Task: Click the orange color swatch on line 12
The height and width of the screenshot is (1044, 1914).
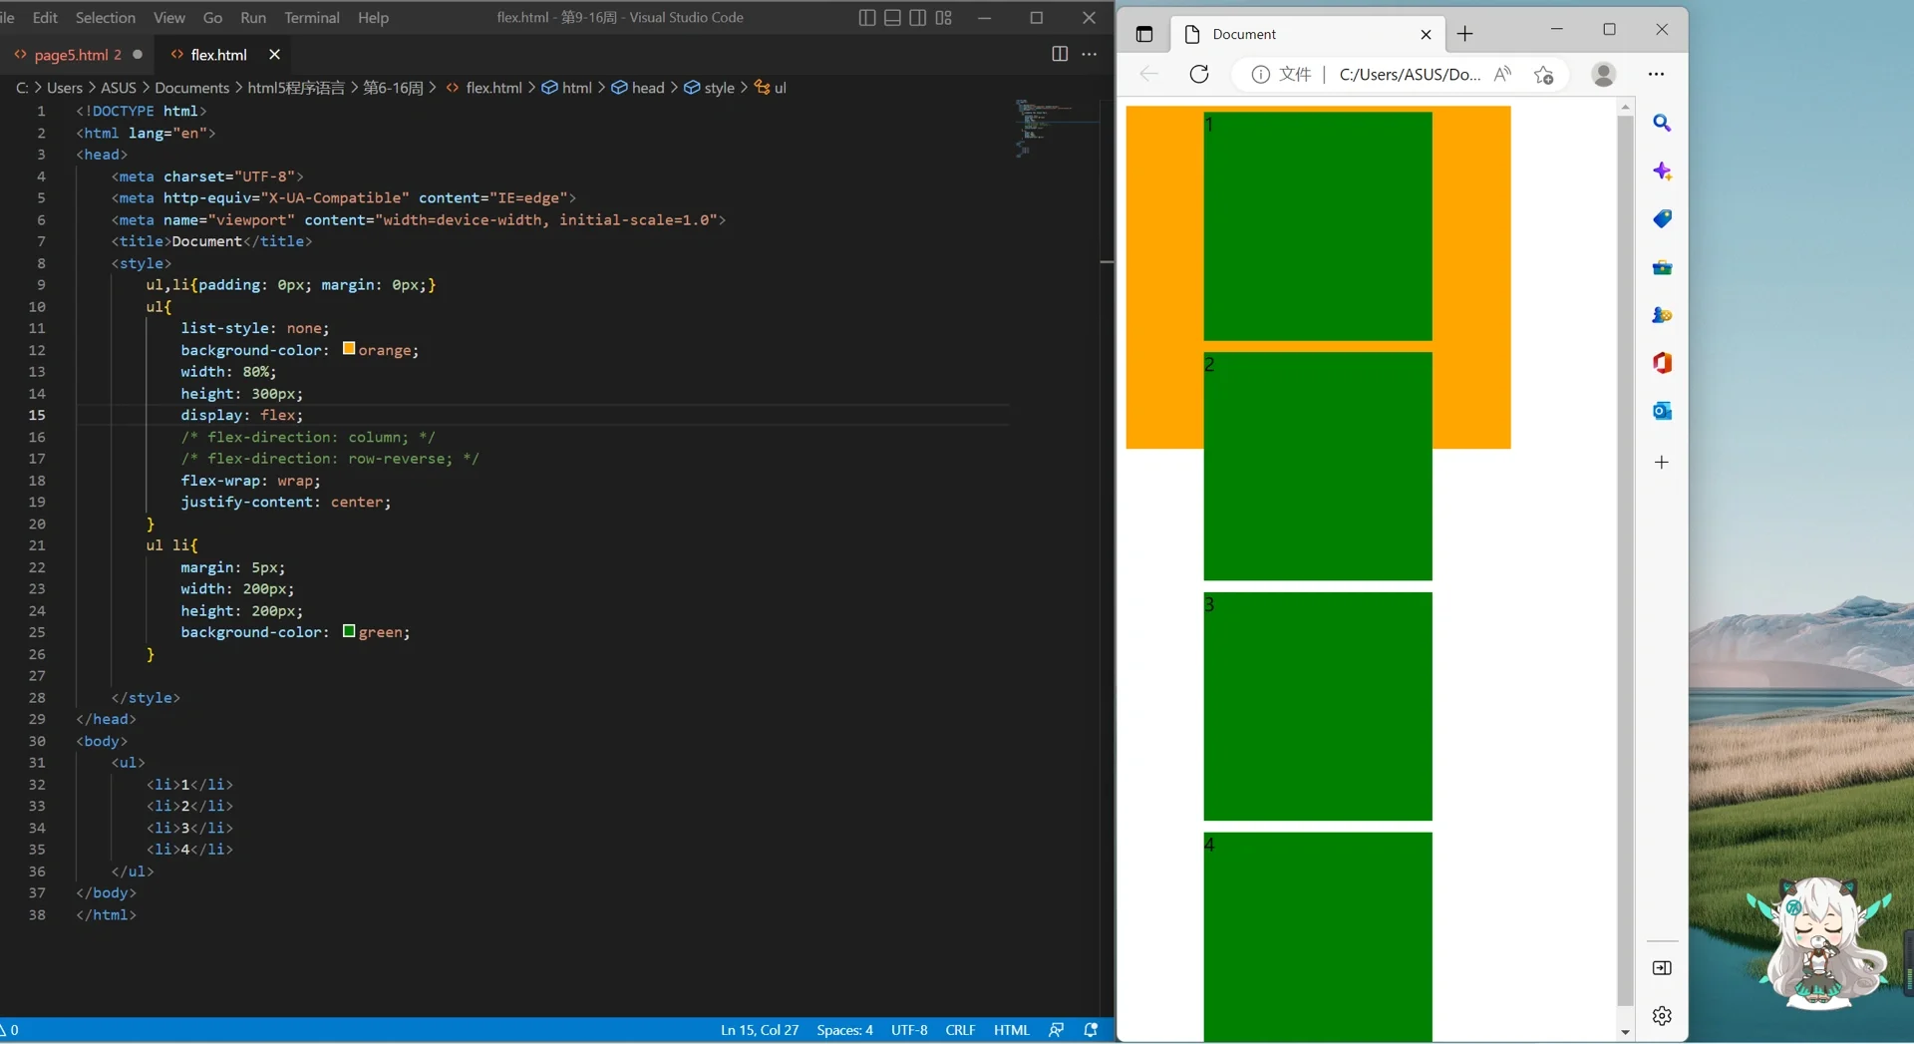Action: click(348, 350)
